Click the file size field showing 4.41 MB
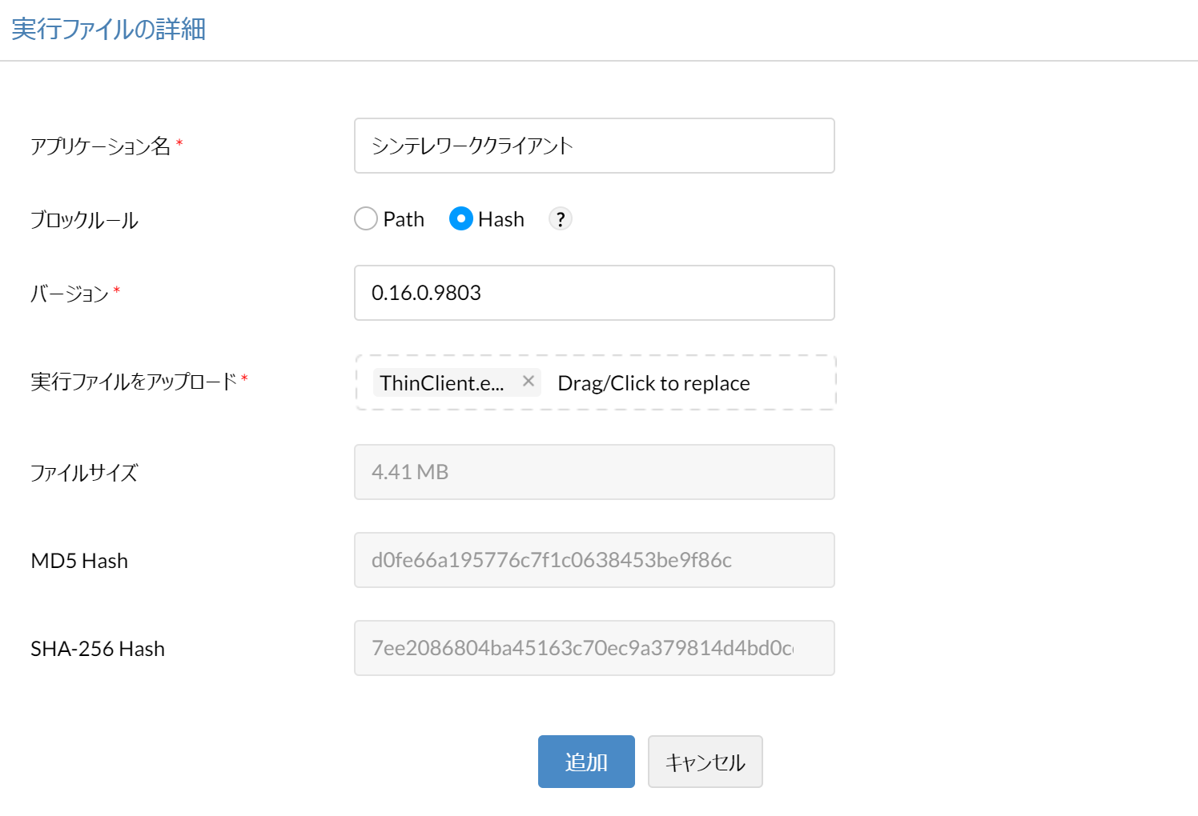Viewport: 1198px width, 816px height. coord(593,472)
